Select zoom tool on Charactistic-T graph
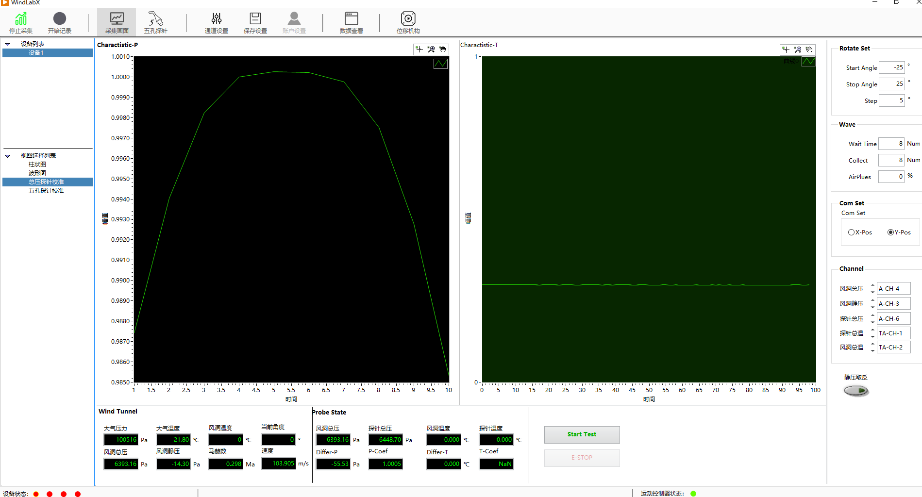 [x=798, y=50]
